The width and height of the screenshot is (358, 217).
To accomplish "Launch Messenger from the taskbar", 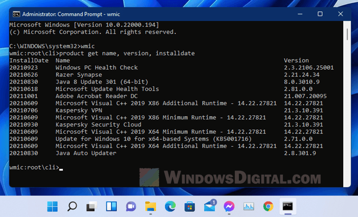I will click(x=229, y=207).
